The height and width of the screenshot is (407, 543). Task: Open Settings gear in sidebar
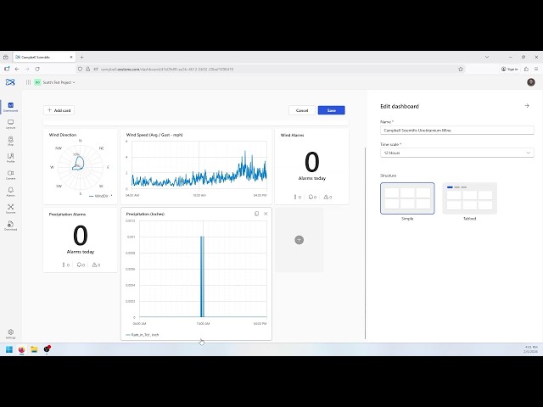[x=10, y=334]
